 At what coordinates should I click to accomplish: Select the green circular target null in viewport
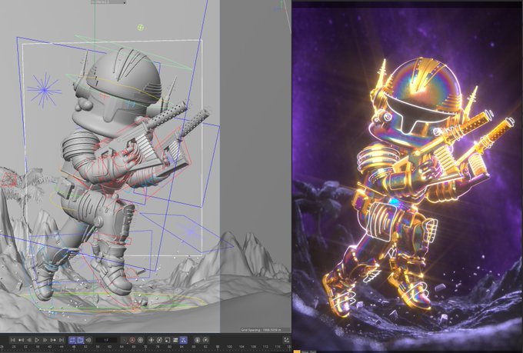coord(141,28)
